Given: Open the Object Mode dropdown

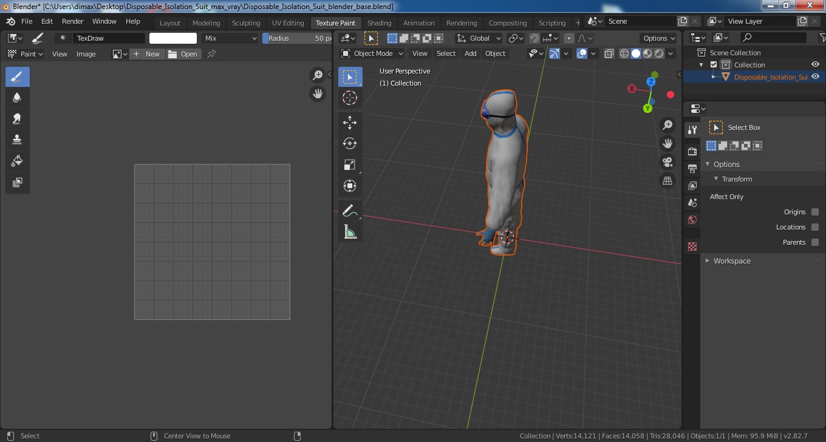Looking at the screenshot, I should pos(372,53).
